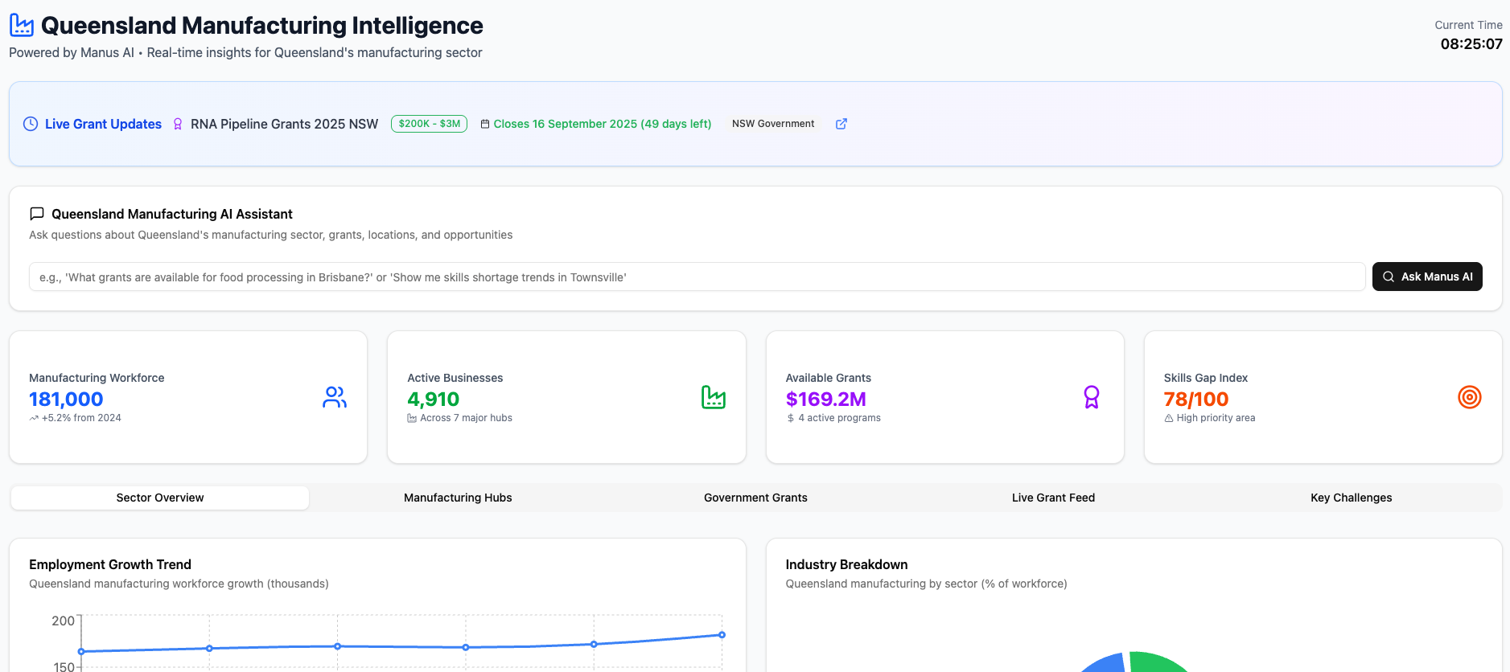Switch to the Live Grant Feed tab
This screenshot has width=1510, height=672.
point(1053,498)
